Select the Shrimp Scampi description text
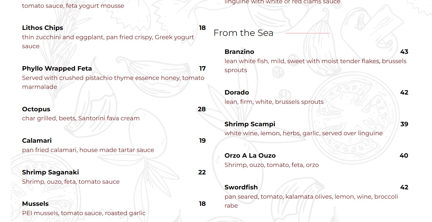Image resolution: width=432 pixels, height=222 pixels. coord(303,133)
